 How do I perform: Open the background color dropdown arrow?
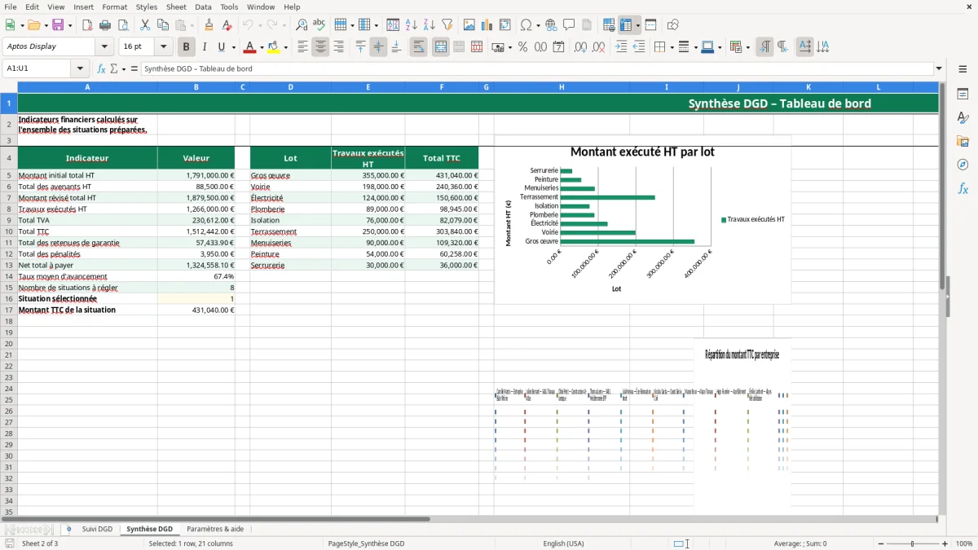pyautogui.click(x=285, y=47)
